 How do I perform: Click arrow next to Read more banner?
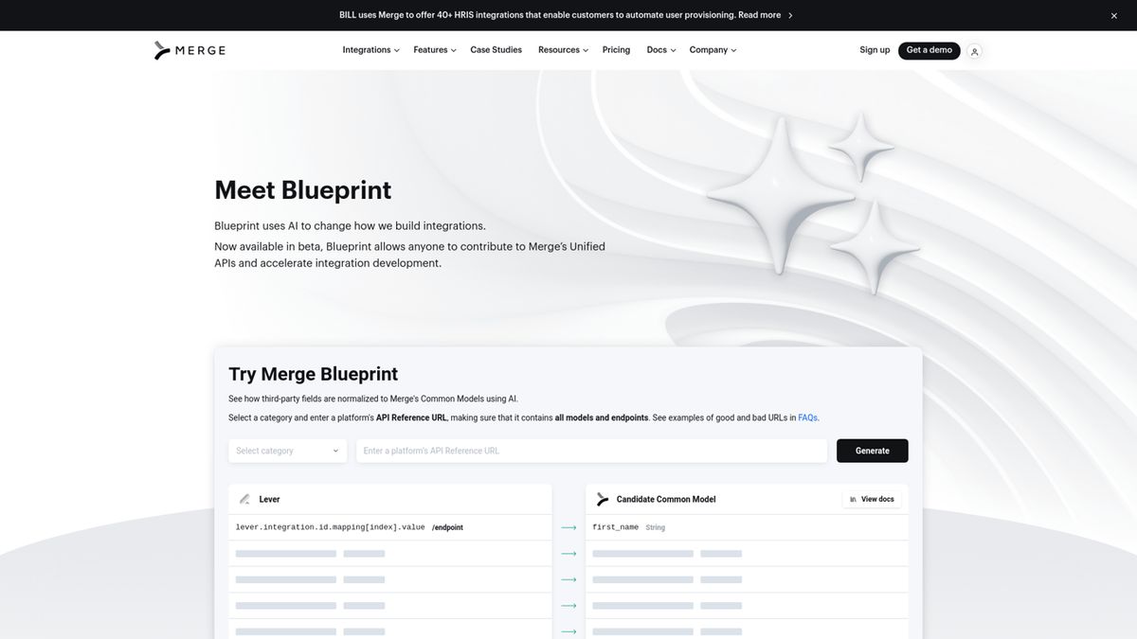[x=790, y=15]
